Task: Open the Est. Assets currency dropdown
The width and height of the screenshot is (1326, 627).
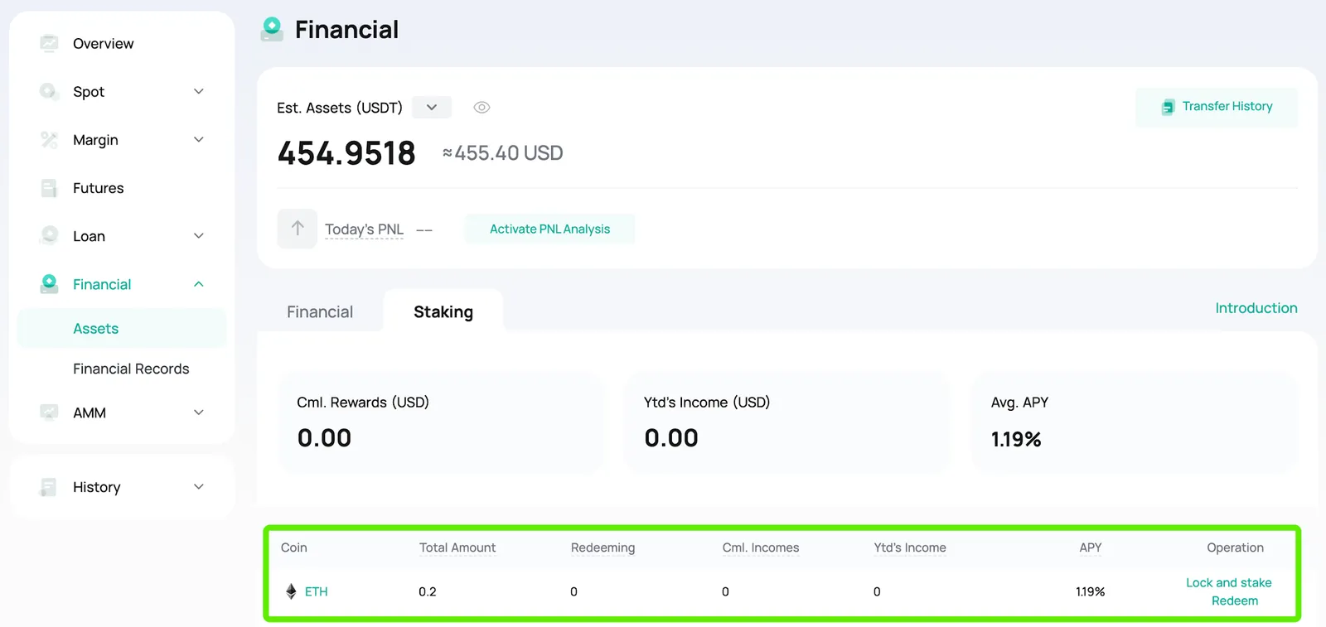Action: [432, 108]
